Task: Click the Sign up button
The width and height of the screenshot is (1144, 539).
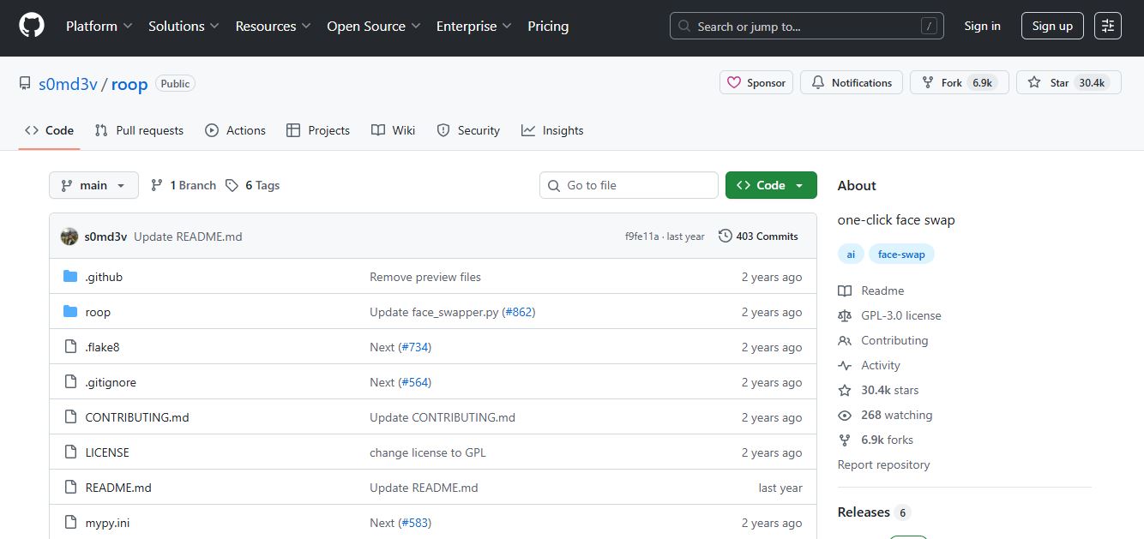Action: 1052,27
